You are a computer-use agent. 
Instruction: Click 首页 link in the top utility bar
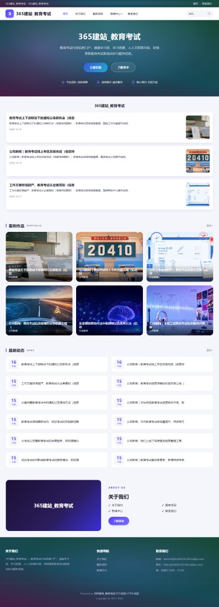[x=195, y=3]
